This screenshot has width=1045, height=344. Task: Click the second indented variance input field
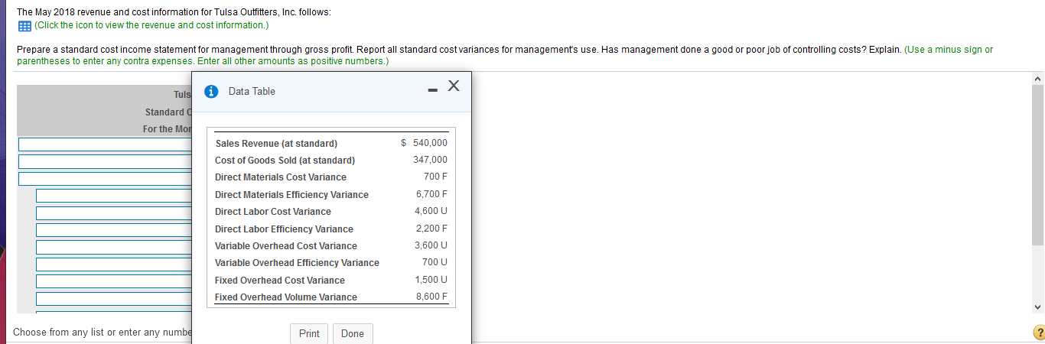(x=114, y=213)
